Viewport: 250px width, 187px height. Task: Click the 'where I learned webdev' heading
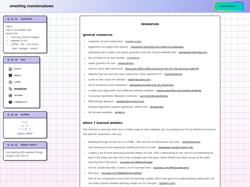(102, 123)
